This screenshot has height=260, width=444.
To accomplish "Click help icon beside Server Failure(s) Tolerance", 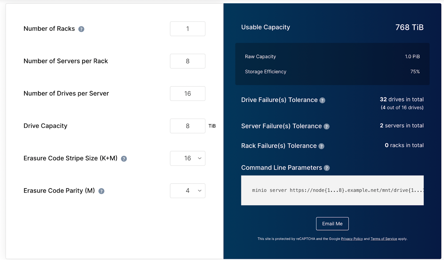I will (x=327, y=127).
